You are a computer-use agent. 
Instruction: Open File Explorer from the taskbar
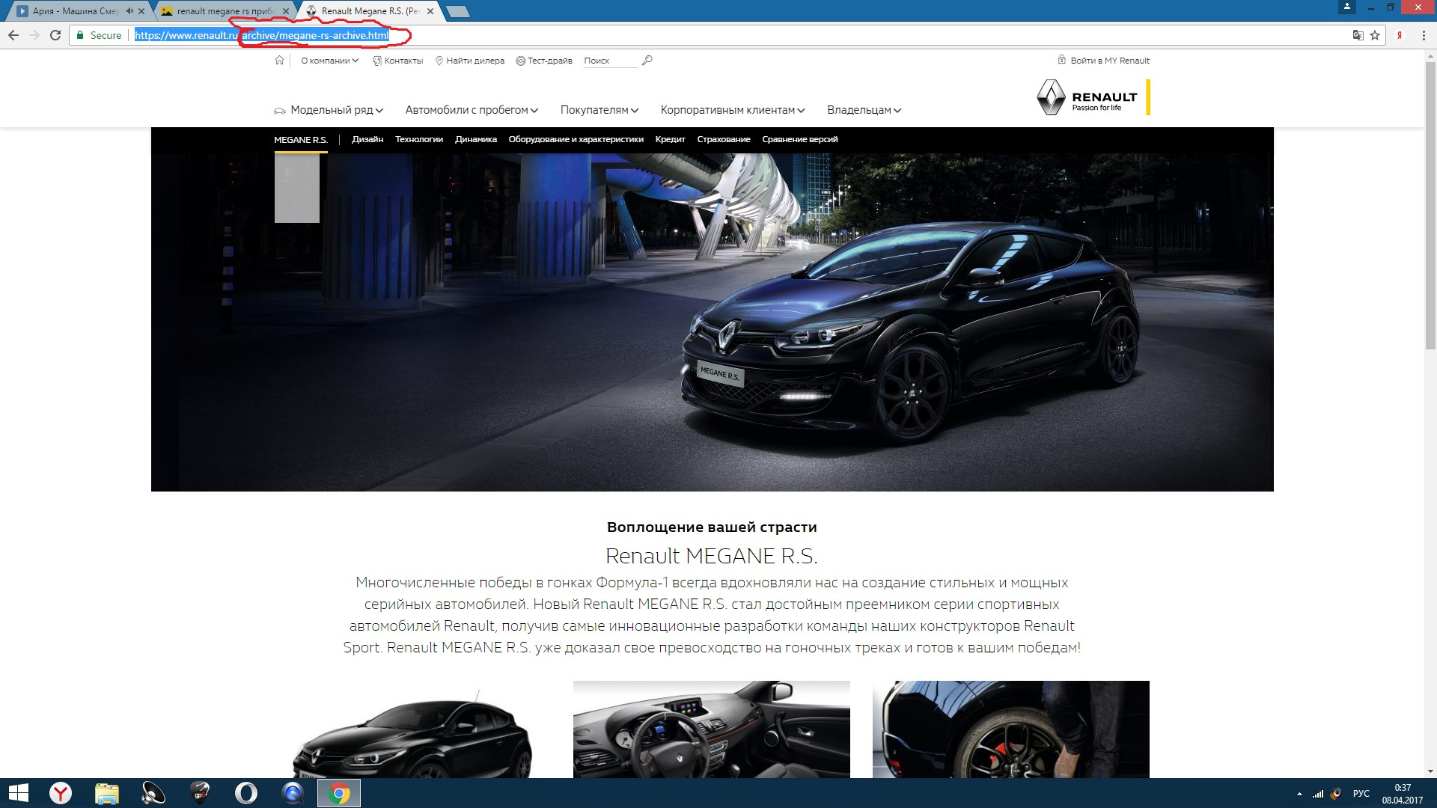[x=107, y=793]
